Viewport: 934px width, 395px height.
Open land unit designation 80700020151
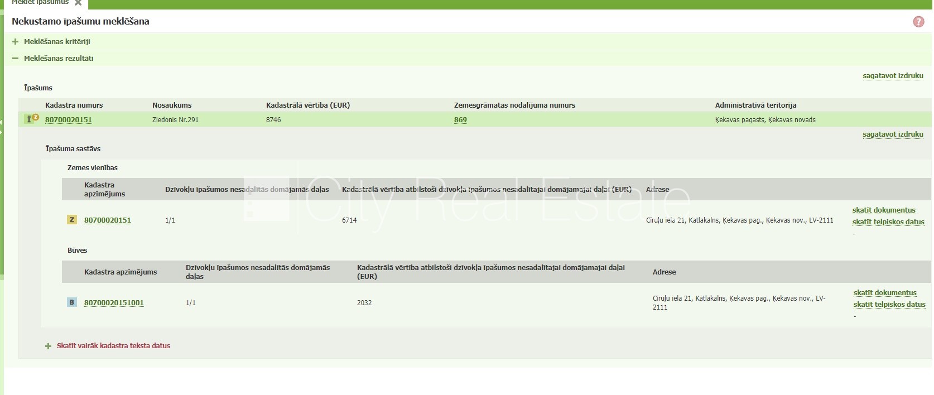tap(108, 220)
